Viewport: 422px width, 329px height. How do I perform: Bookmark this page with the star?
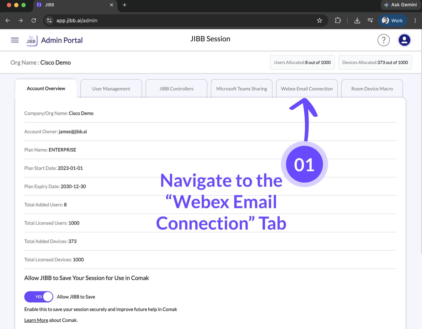pyautogui.click(x=319, y=20)
